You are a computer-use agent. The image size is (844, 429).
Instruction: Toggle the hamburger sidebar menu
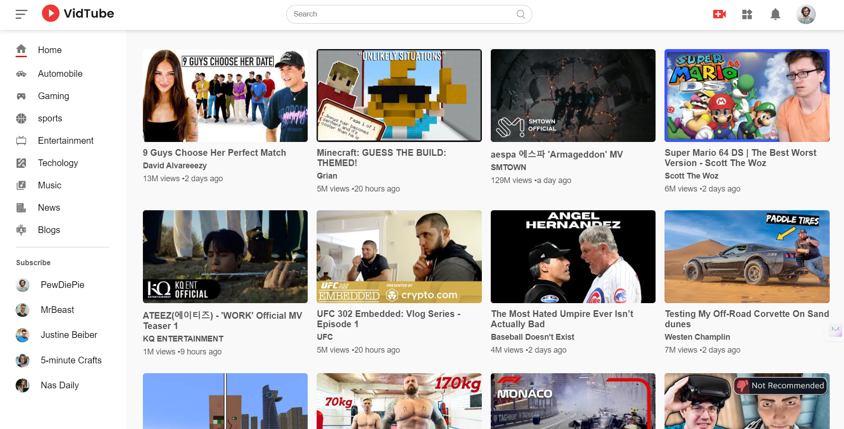(21, 14)
